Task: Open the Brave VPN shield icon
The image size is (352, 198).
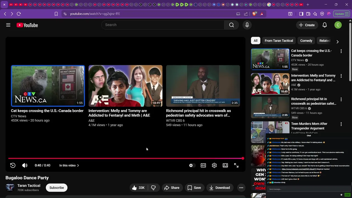Action: click(x=322, y=14)
